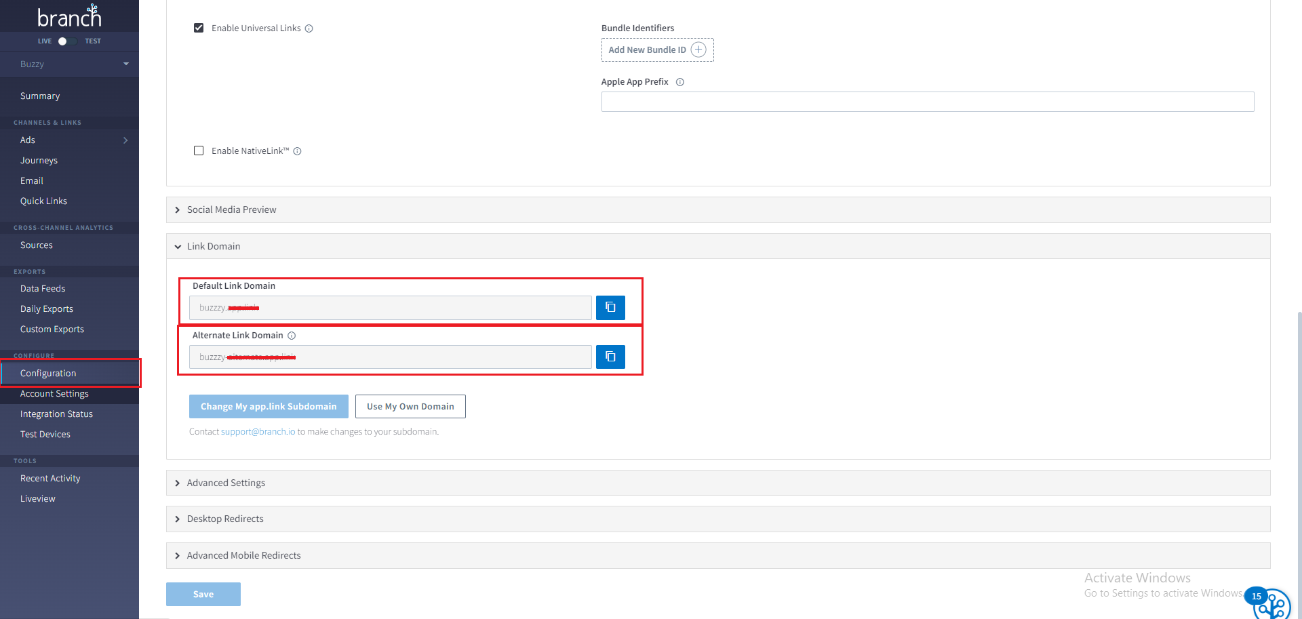The width and height of the screenshot is (1302, 619).
Task: Expand the Advanced Settings section
Action: click(226, 483)
